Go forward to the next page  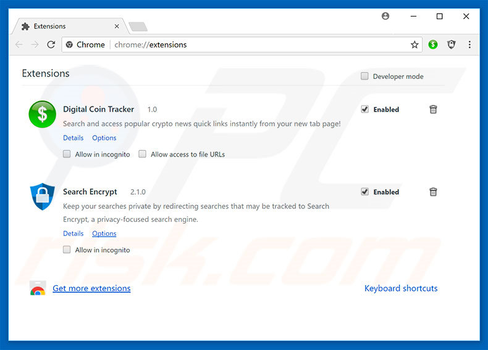[x=35, y=45]
